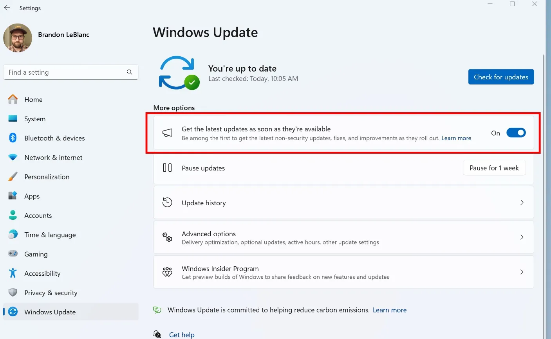Click the search magnifier icon

tap(130, 72)
